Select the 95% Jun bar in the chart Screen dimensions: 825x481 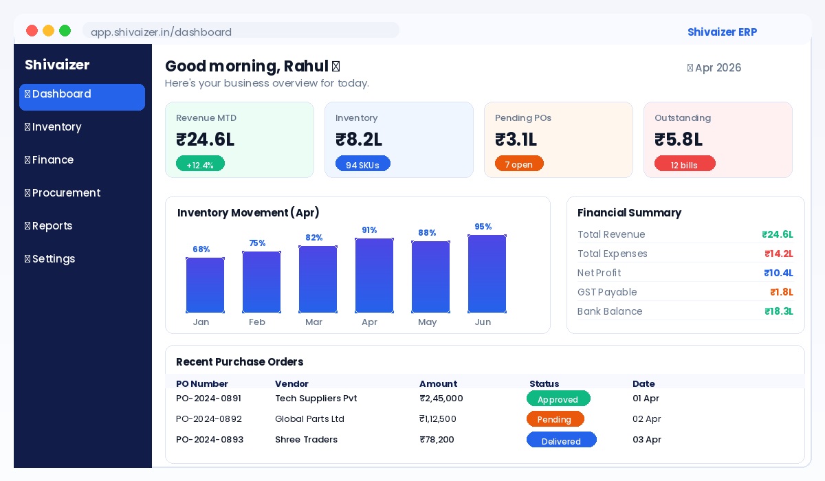(487, 273)
